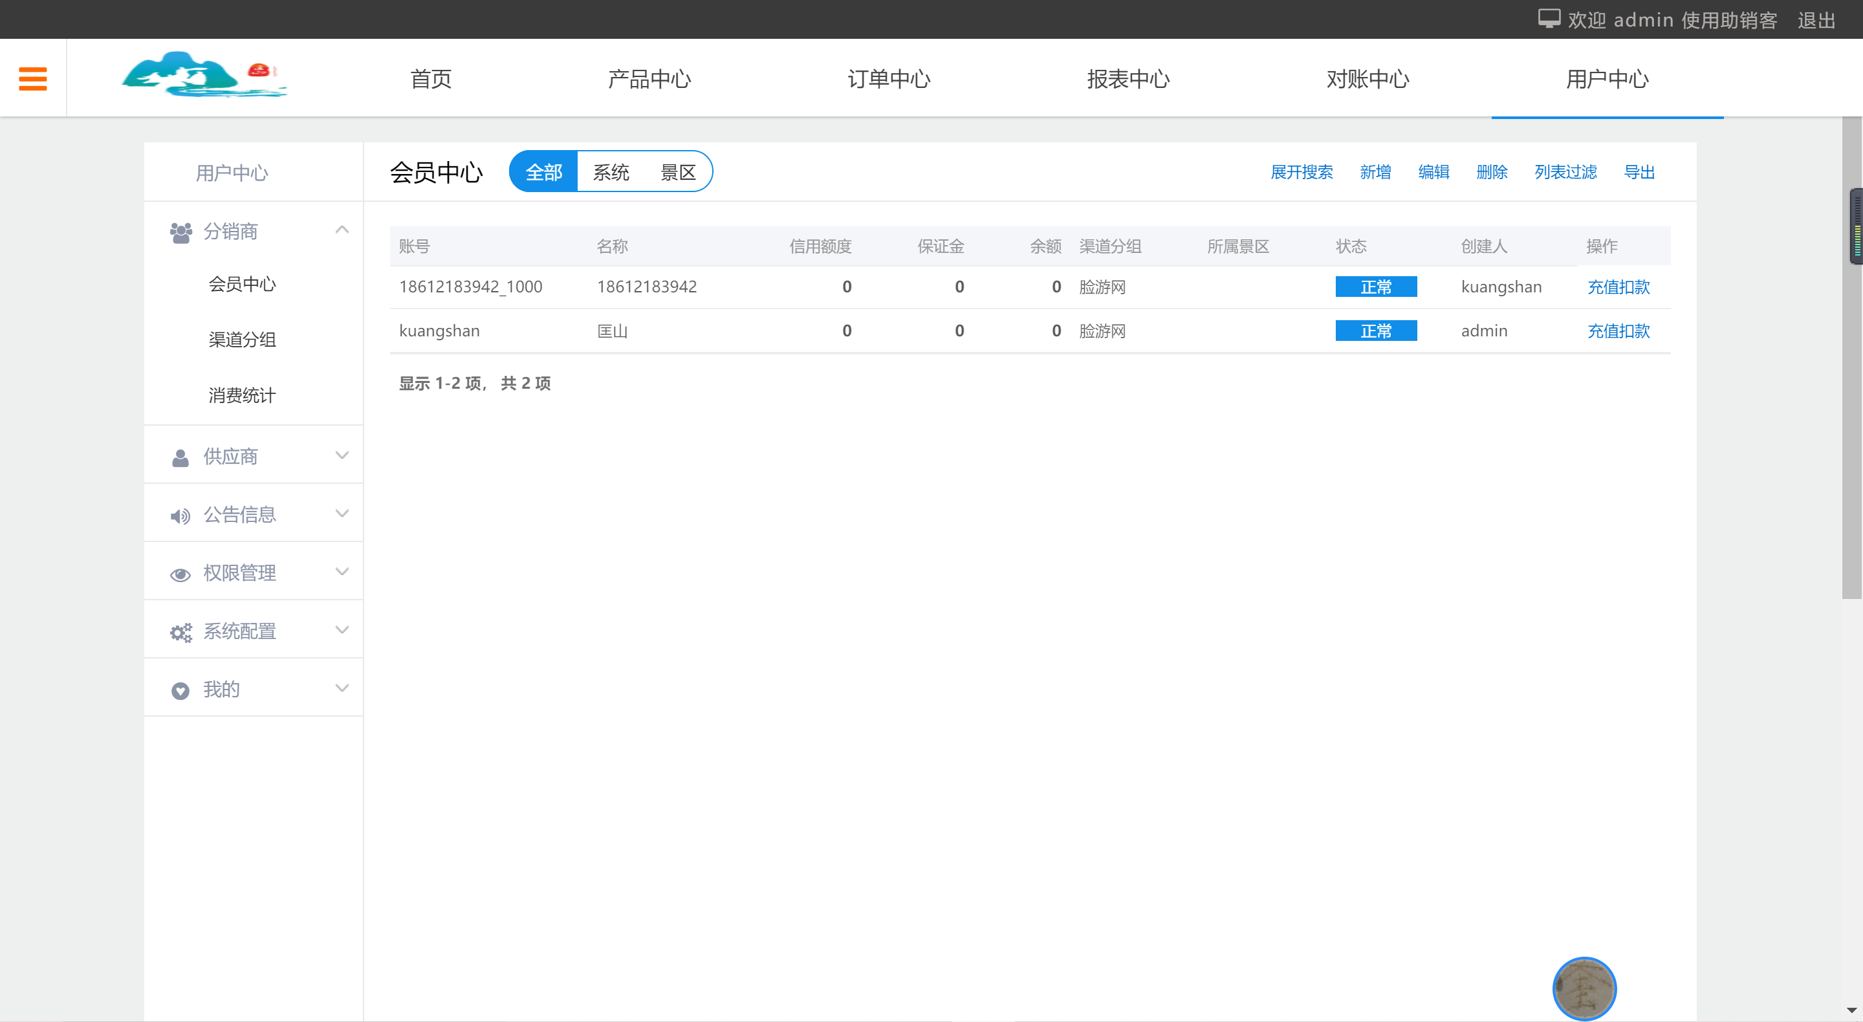Expand the 系统配置 section chevron

click(x=342, y=630)
